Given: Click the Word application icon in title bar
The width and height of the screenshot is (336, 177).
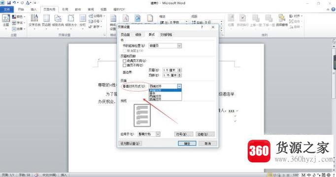Looking at the screenshot, I should pos(2,3).
